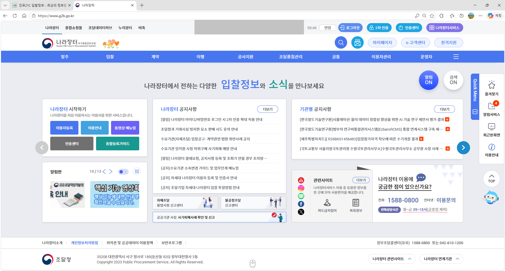The width and height of the screenshot is (505, 271).
Task: Switch to 인포21C 입찰정보 browser tab
Action: point(42,5)
